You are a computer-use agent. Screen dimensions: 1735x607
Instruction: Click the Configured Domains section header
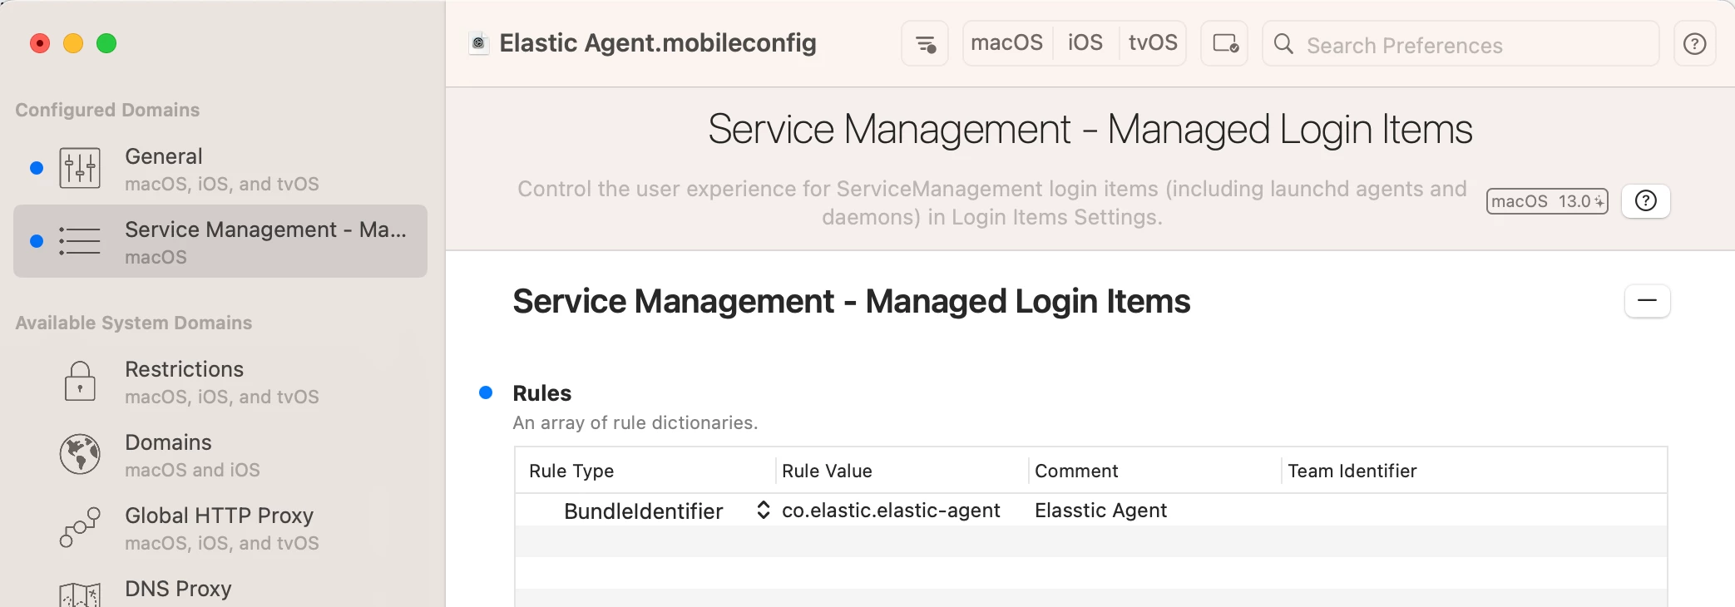click(107, 110)
